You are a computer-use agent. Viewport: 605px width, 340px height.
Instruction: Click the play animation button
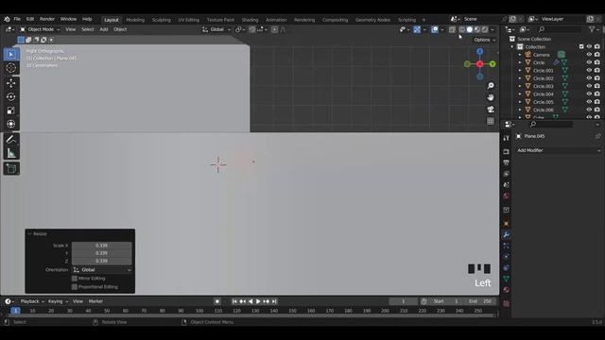(x=258, y=301)
